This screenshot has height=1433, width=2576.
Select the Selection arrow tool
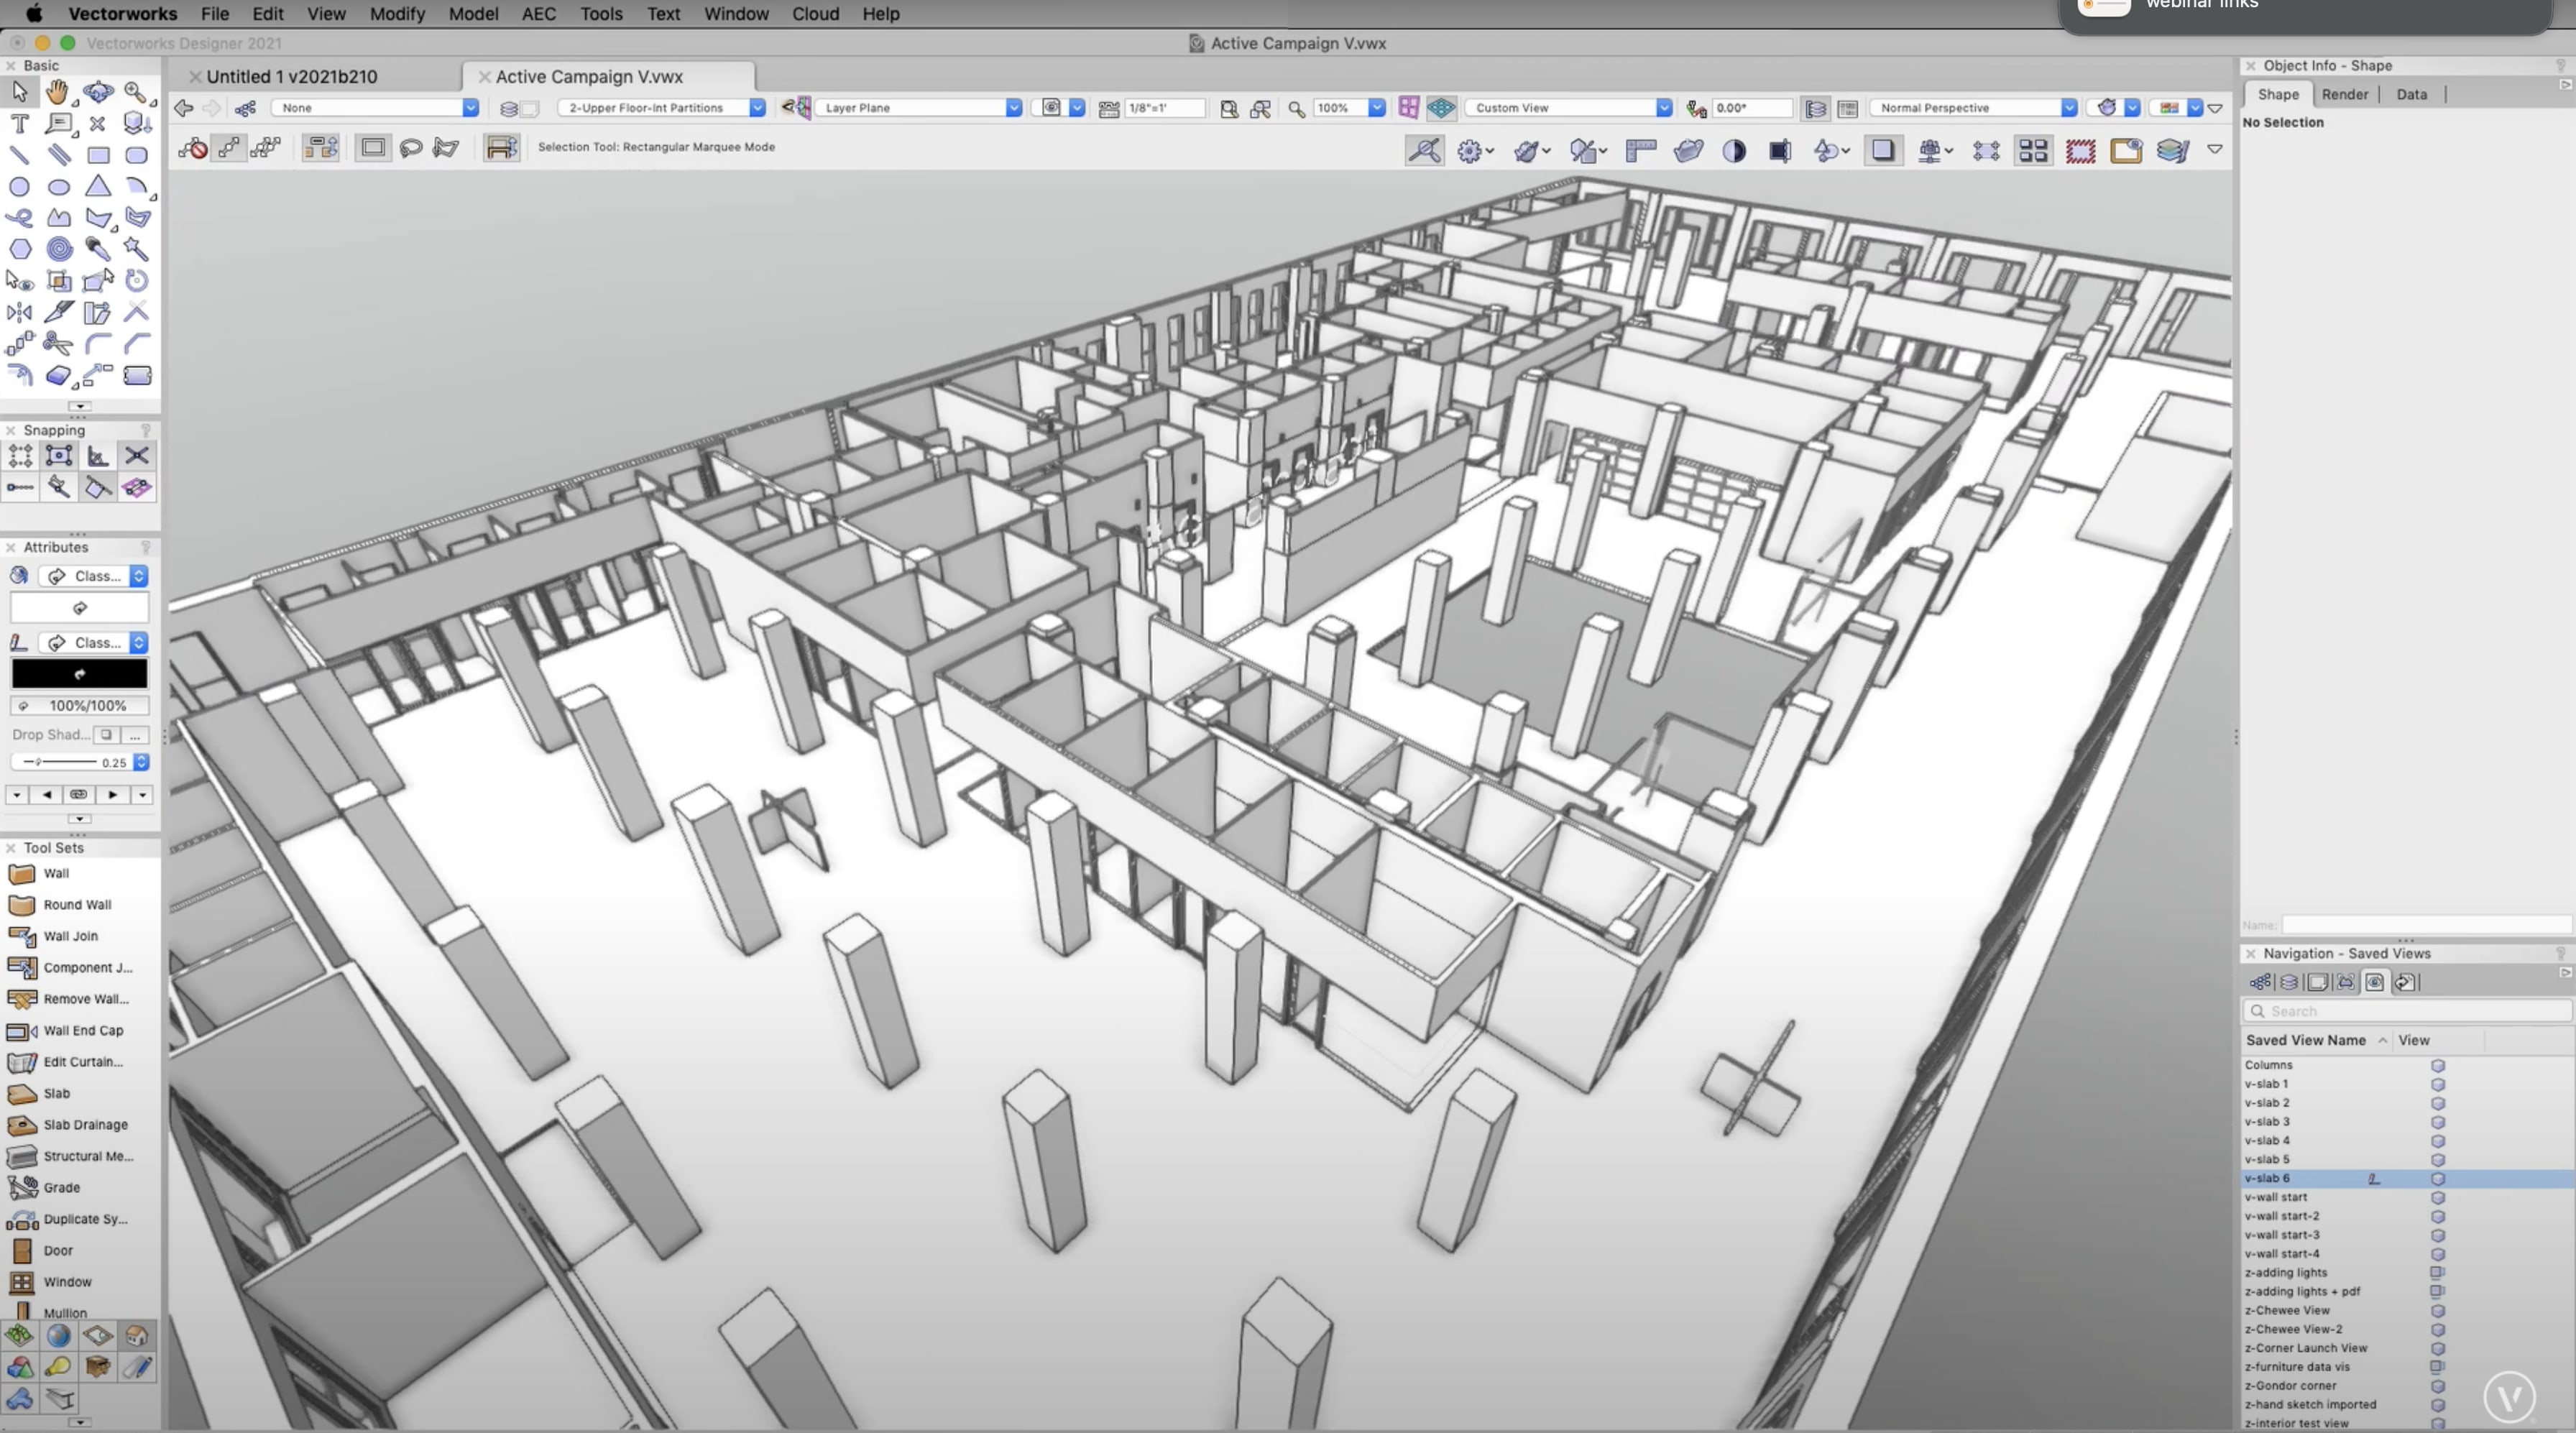point(19,92)
